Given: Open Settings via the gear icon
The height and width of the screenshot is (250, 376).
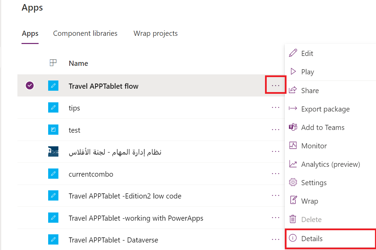Looking at the screenshot, I should [293, 182].
